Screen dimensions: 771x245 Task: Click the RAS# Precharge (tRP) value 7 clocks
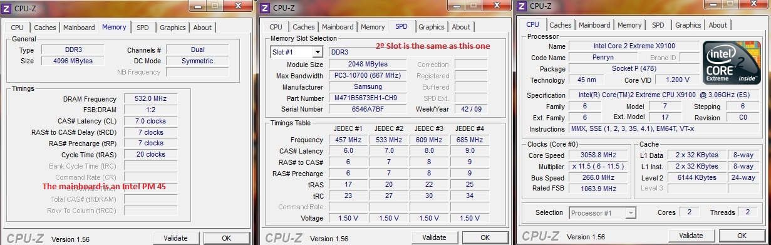tap(150, 143)
